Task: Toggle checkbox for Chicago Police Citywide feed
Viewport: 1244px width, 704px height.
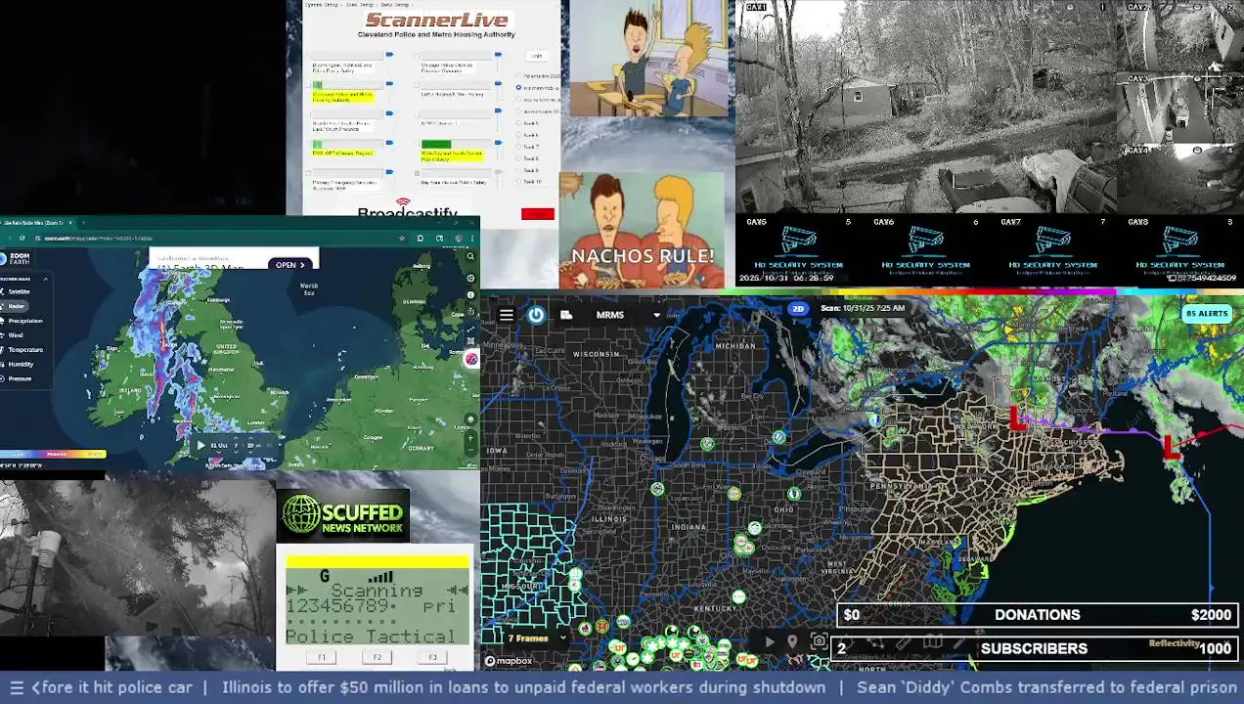Action: pyautogui.click(x=417, y=56)
